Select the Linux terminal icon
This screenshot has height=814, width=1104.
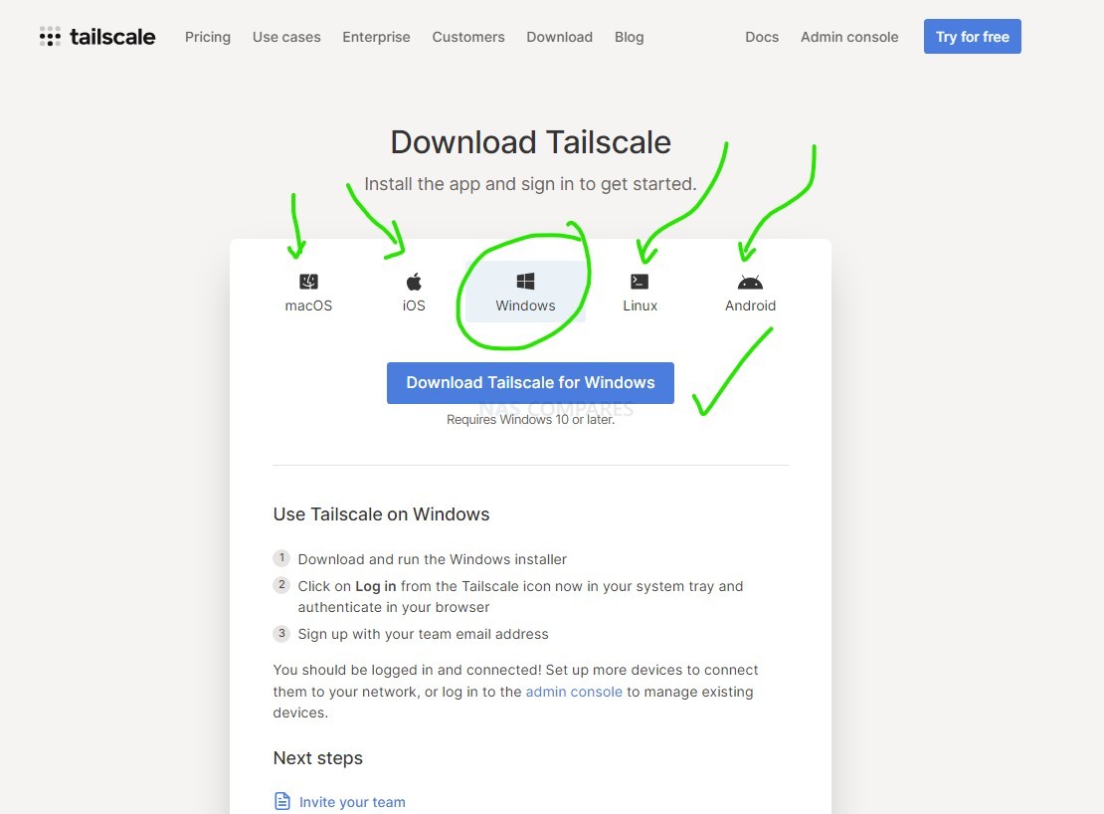click(640, 282)
